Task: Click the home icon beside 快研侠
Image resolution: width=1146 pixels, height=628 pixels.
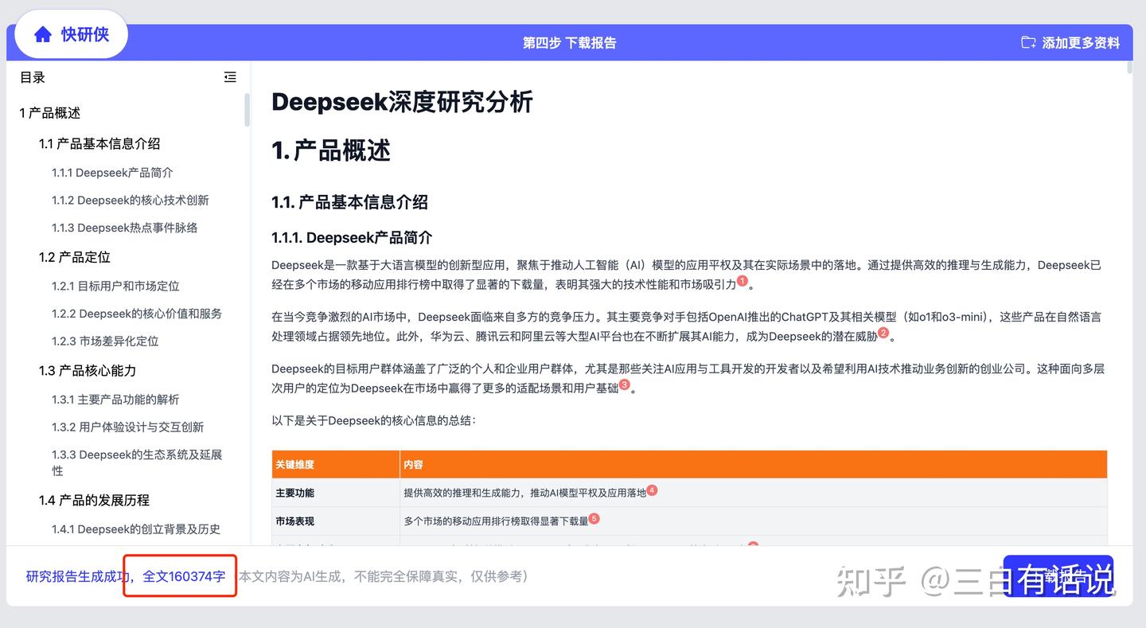Action: click(43, 35)
